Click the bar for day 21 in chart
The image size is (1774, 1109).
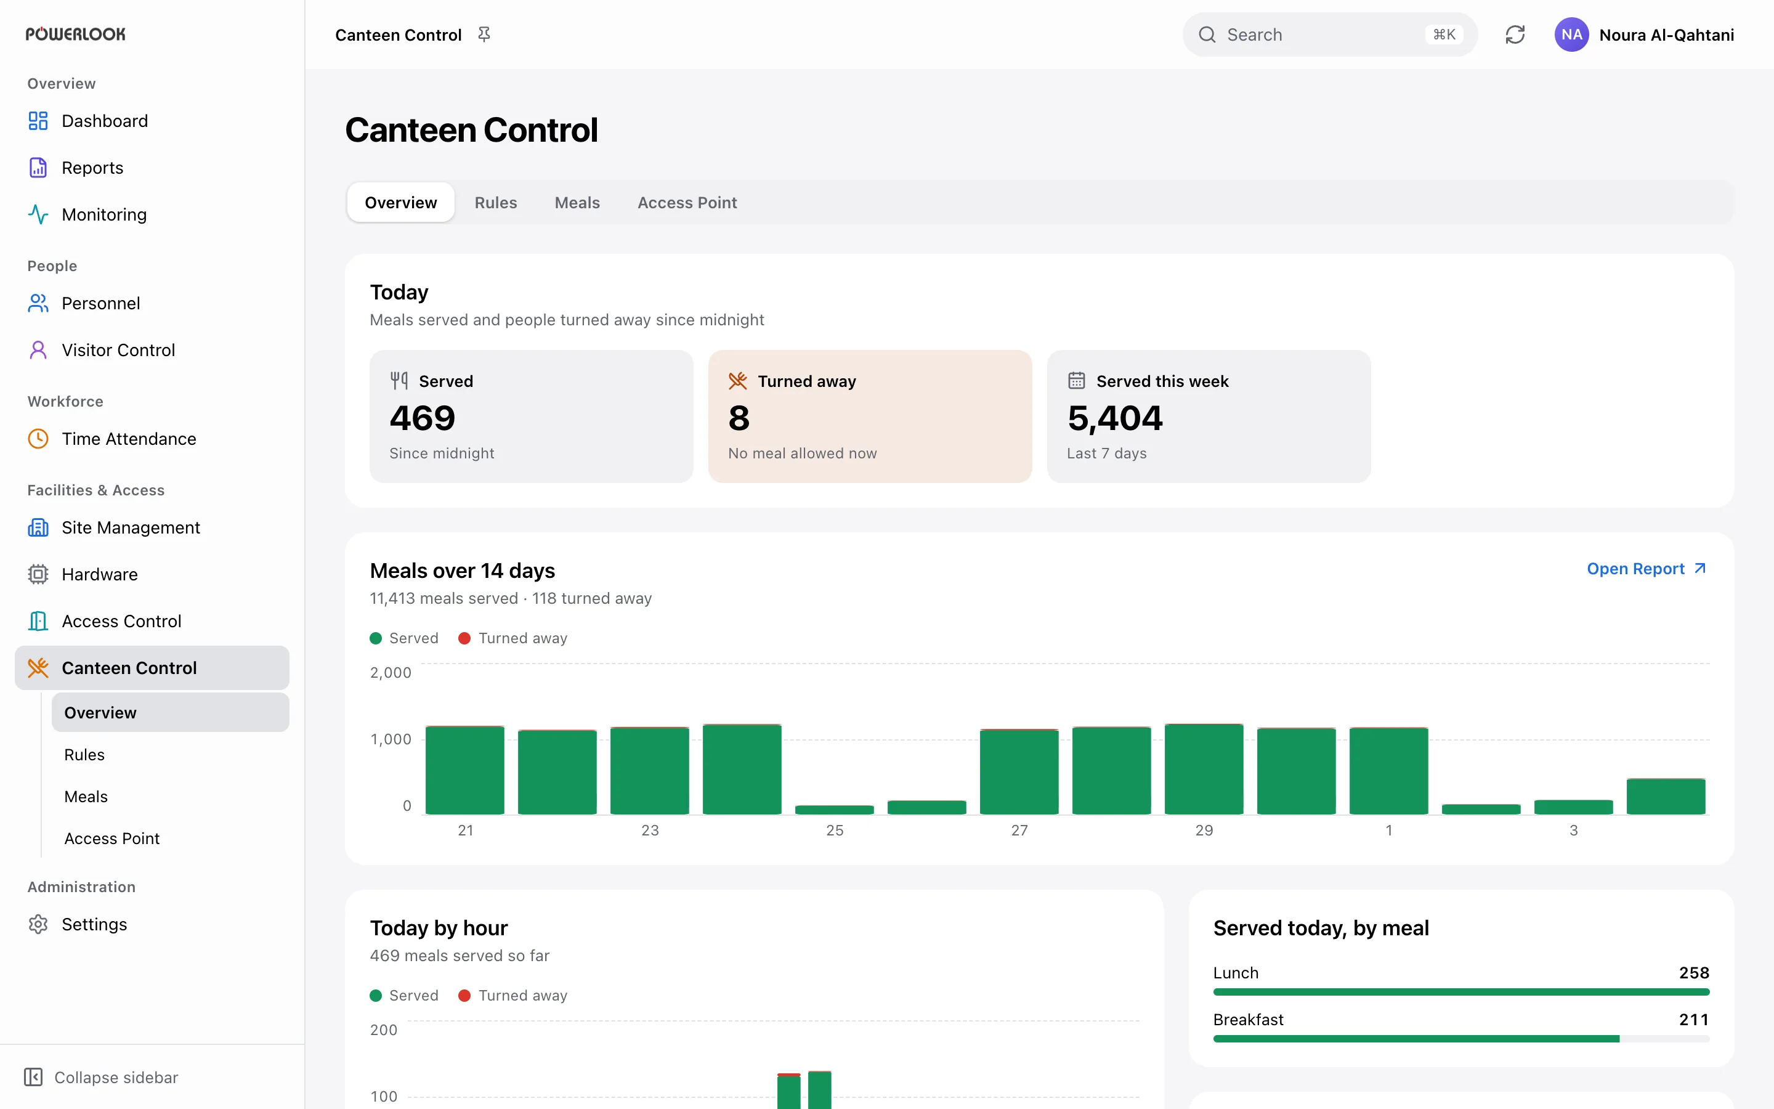pos(465,770)
